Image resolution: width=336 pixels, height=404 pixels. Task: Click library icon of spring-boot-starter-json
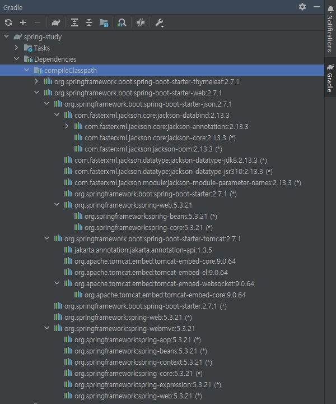58,104
